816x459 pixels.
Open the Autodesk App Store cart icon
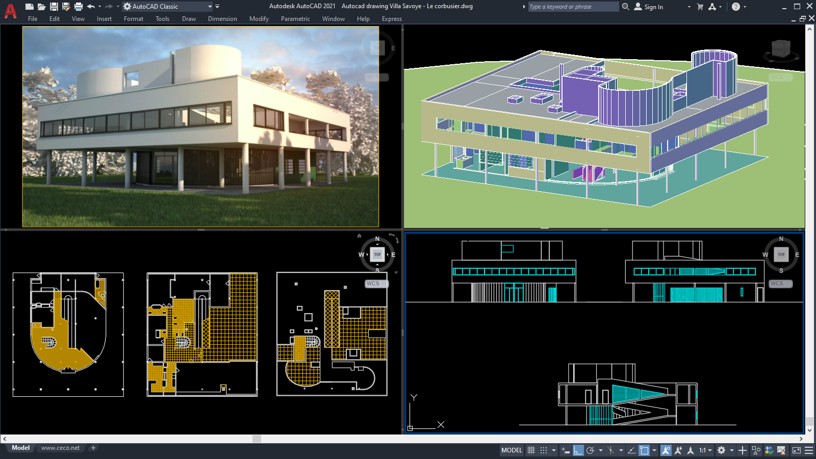pyautogui.click(x=700, y=7)
